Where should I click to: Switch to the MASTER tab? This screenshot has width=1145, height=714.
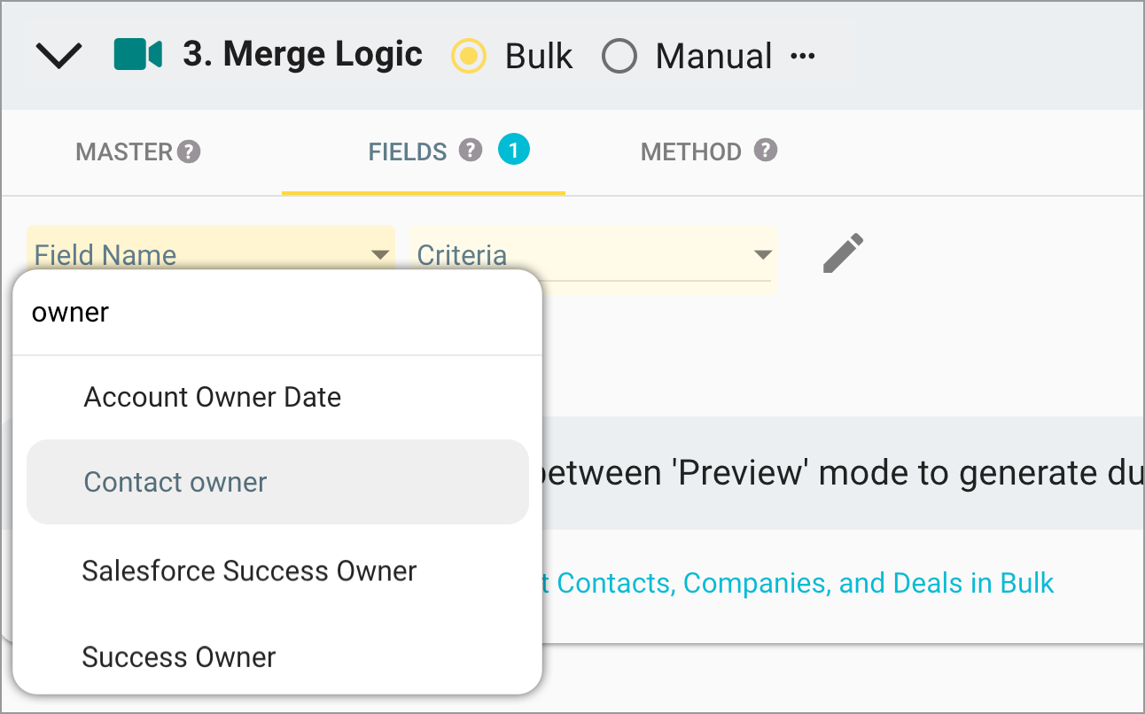click(x=125, y=151)
